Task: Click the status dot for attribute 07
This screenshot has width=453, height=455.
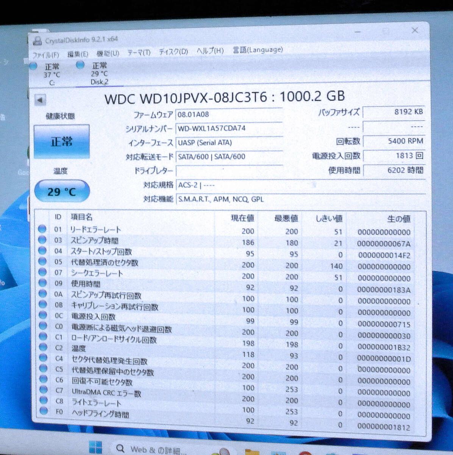Action: 42,272
